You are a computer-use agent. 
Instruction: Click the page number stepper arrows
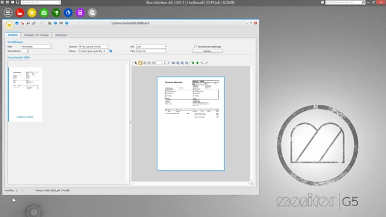point(165,63)
